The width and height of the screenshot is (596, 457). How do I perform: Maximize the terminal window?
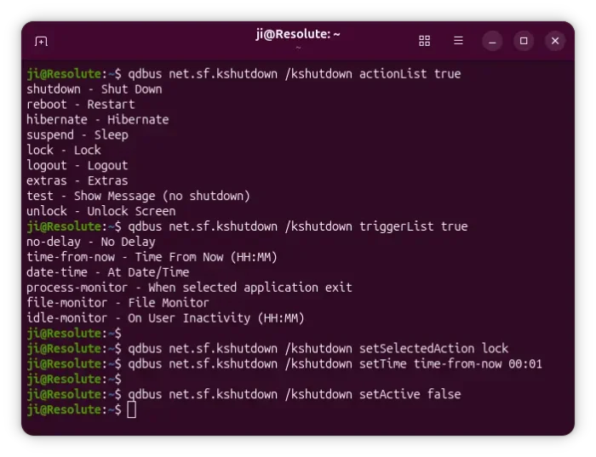pyautogui.click(x=524, y=41)
